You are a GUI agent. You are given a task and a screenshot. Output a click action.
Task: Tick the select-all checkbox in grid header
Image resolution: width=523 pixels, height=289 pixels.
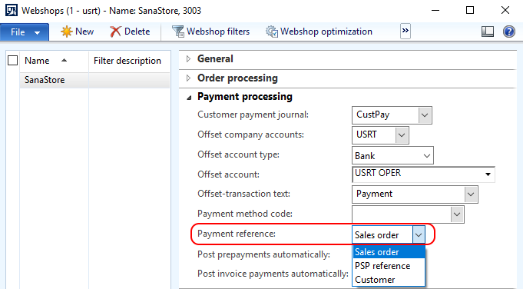coord(13,61)
